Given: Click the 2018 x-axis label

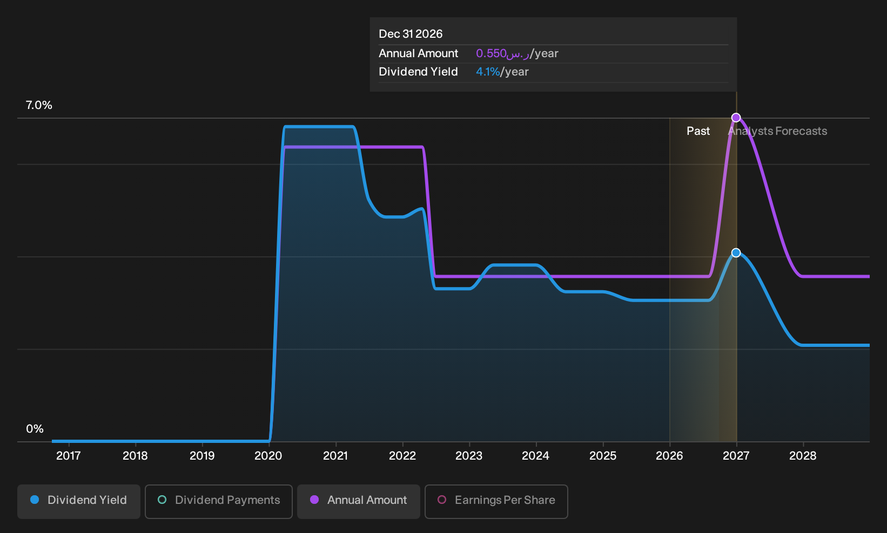Looking at the screenshot, I should coord(135,456).
